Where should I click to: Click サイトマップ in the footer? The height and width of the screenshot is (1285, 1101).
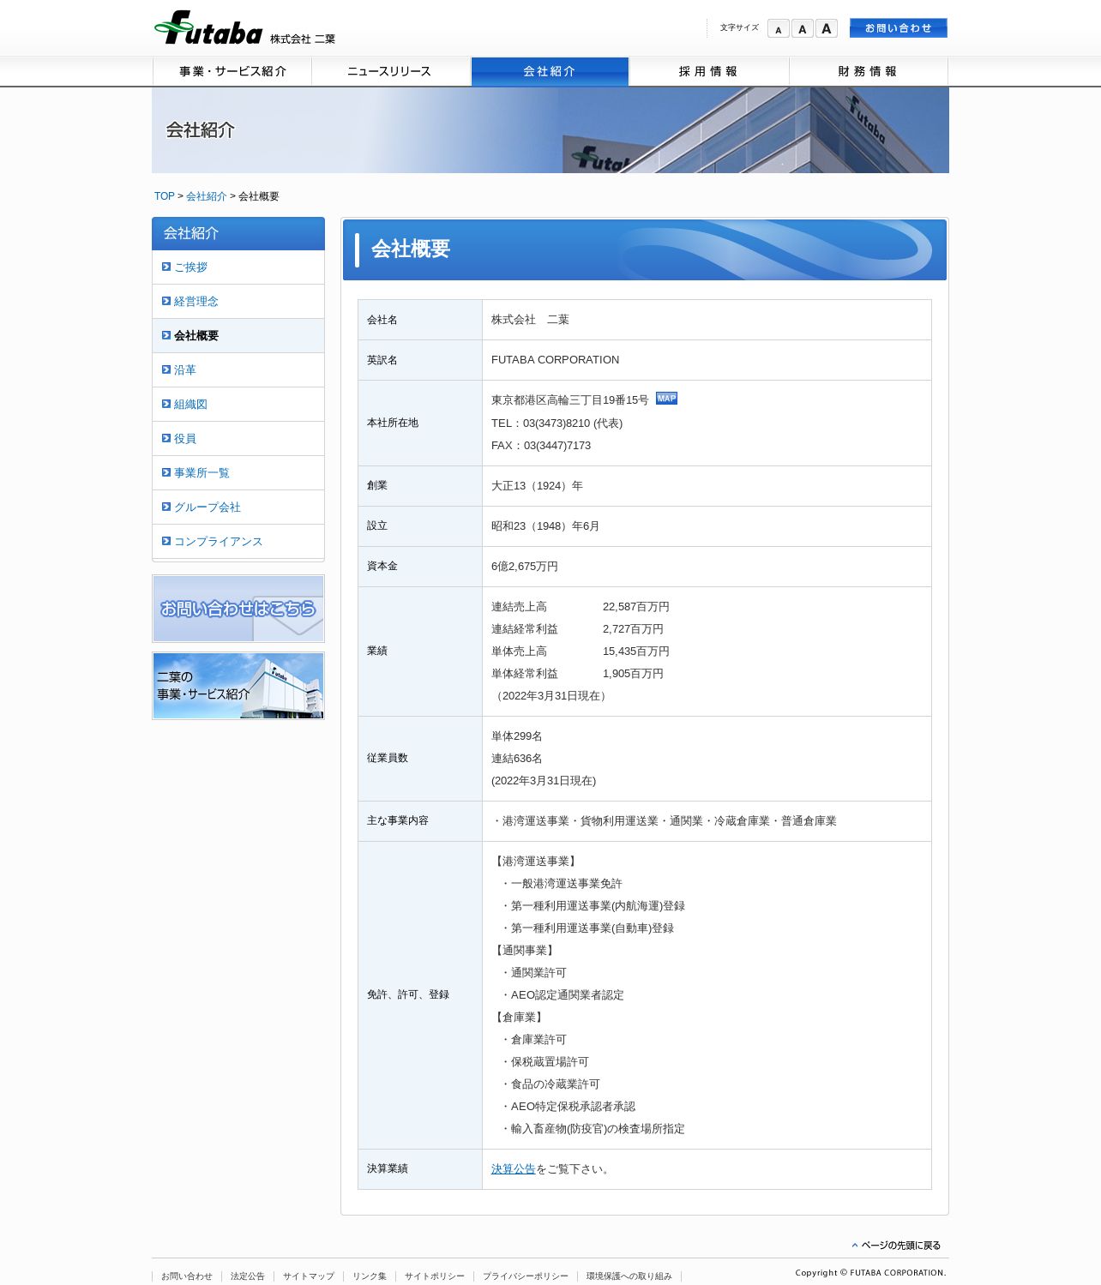point(308,1276)
